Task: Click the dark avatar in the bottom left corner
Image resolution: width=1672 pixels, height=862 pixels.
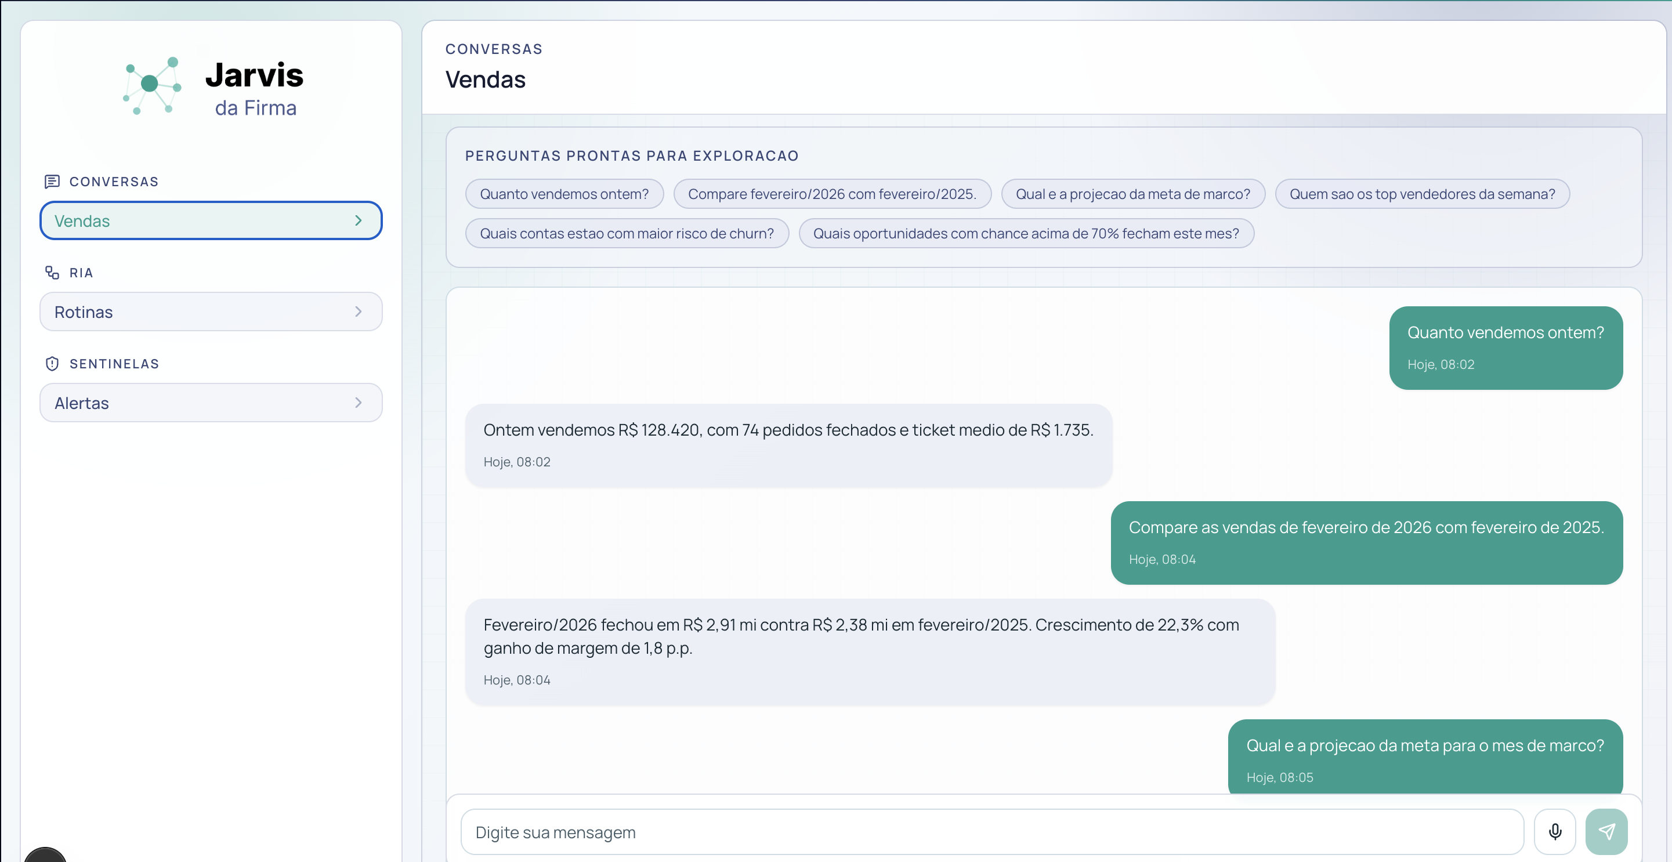Action: point(45,856)
